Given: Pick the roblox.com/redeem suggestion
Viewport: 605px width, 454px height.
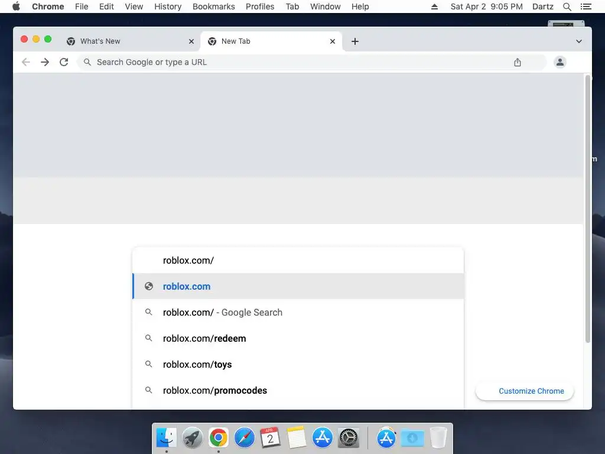Looking at the screenshot, I should coord(298,338).
